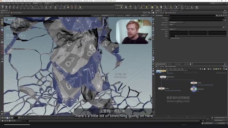Play the timeline forward
Image resolution: width=228 pixels, height=128 pixels.
point(10,118)
